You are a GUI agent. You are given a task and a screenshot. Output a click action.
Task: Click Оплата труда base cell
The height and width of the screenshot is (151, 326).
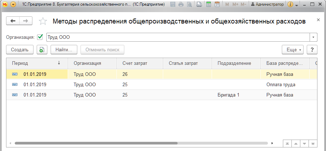click(x=285, y=84)
